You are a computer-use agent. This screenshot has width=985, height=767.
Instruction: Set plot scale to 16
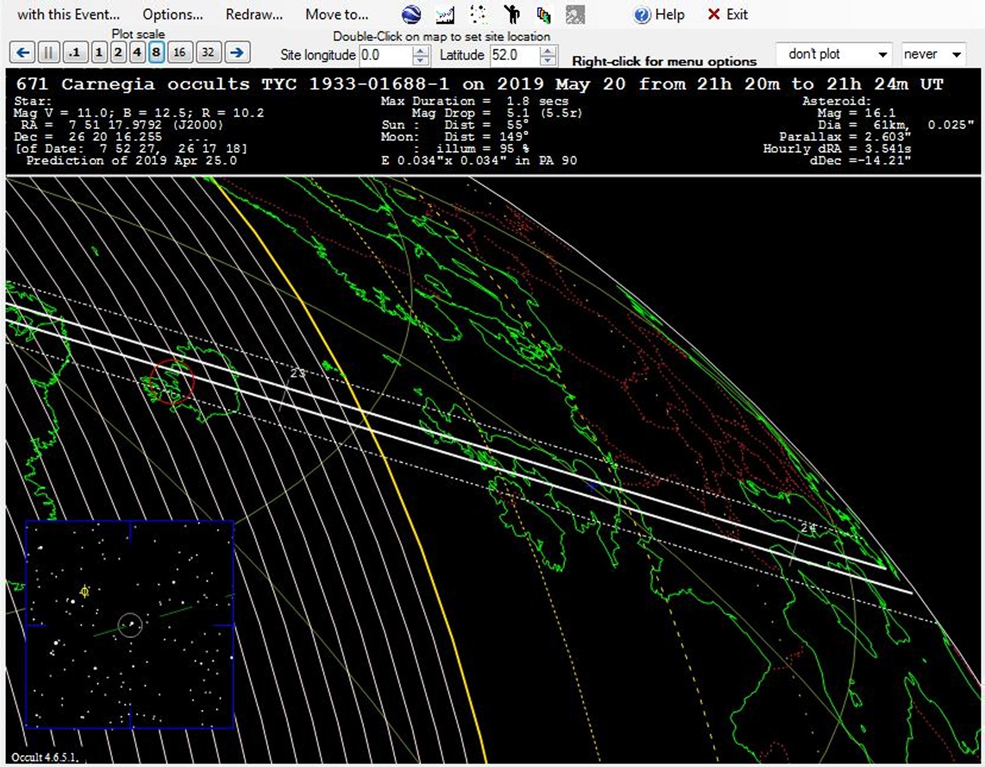tap(179, 53)
